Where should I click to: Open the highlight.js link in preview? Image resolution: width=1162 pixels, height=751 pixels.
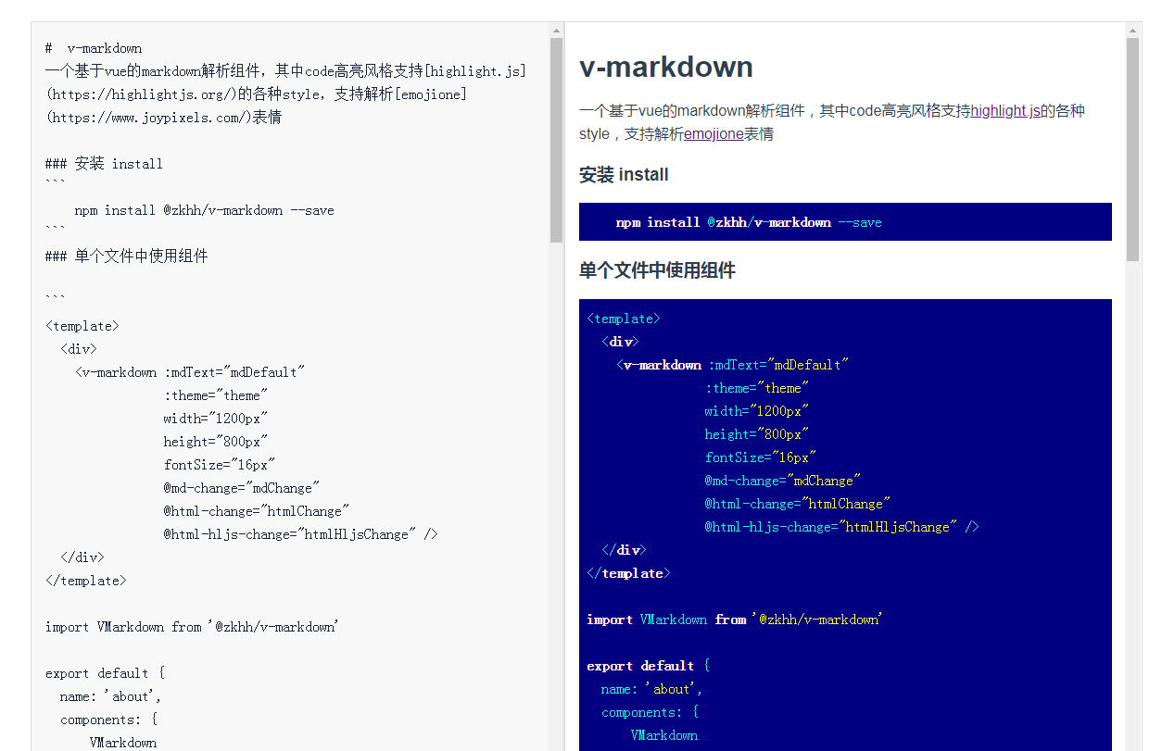(1005, 111)
